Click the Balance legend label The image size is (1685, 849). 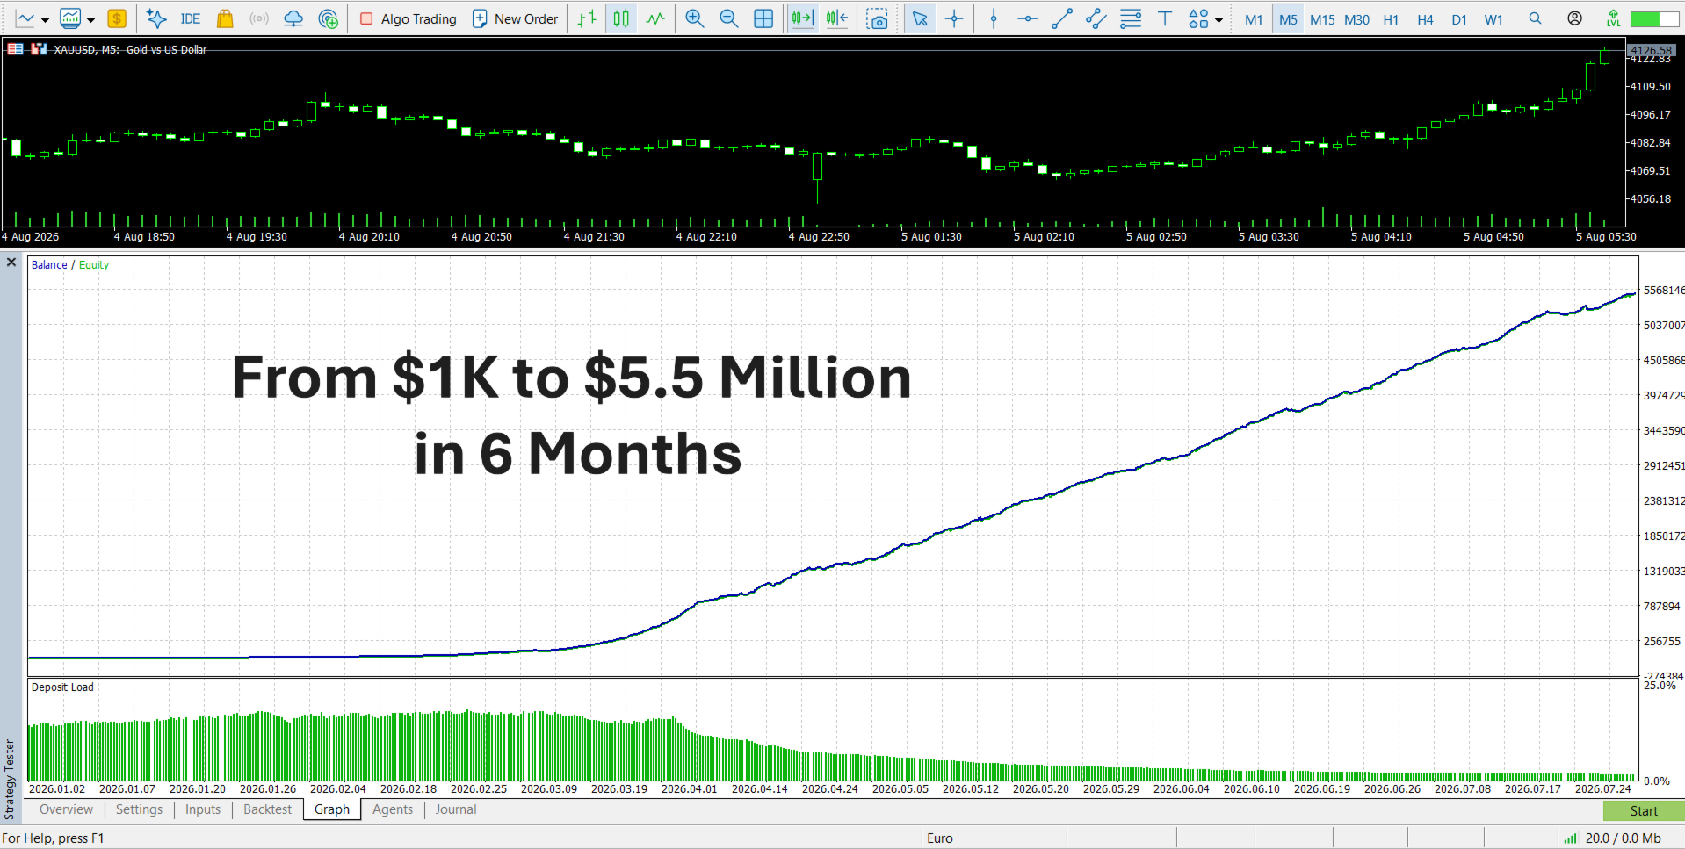[x=49, y=265]
